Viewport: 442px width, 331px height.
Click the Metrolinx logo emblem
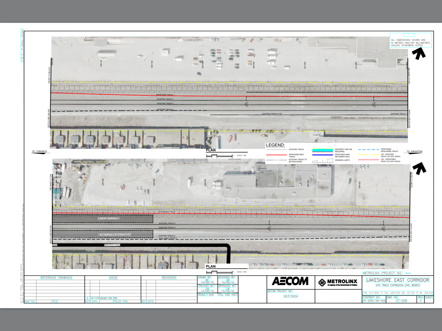[322, 282]
